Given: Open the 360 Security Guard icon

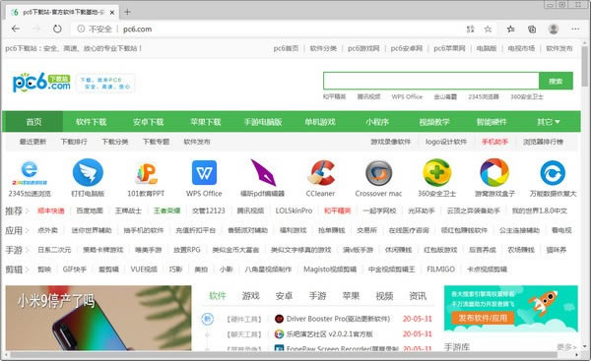Looking at the screenshot, I should (436, 173).
